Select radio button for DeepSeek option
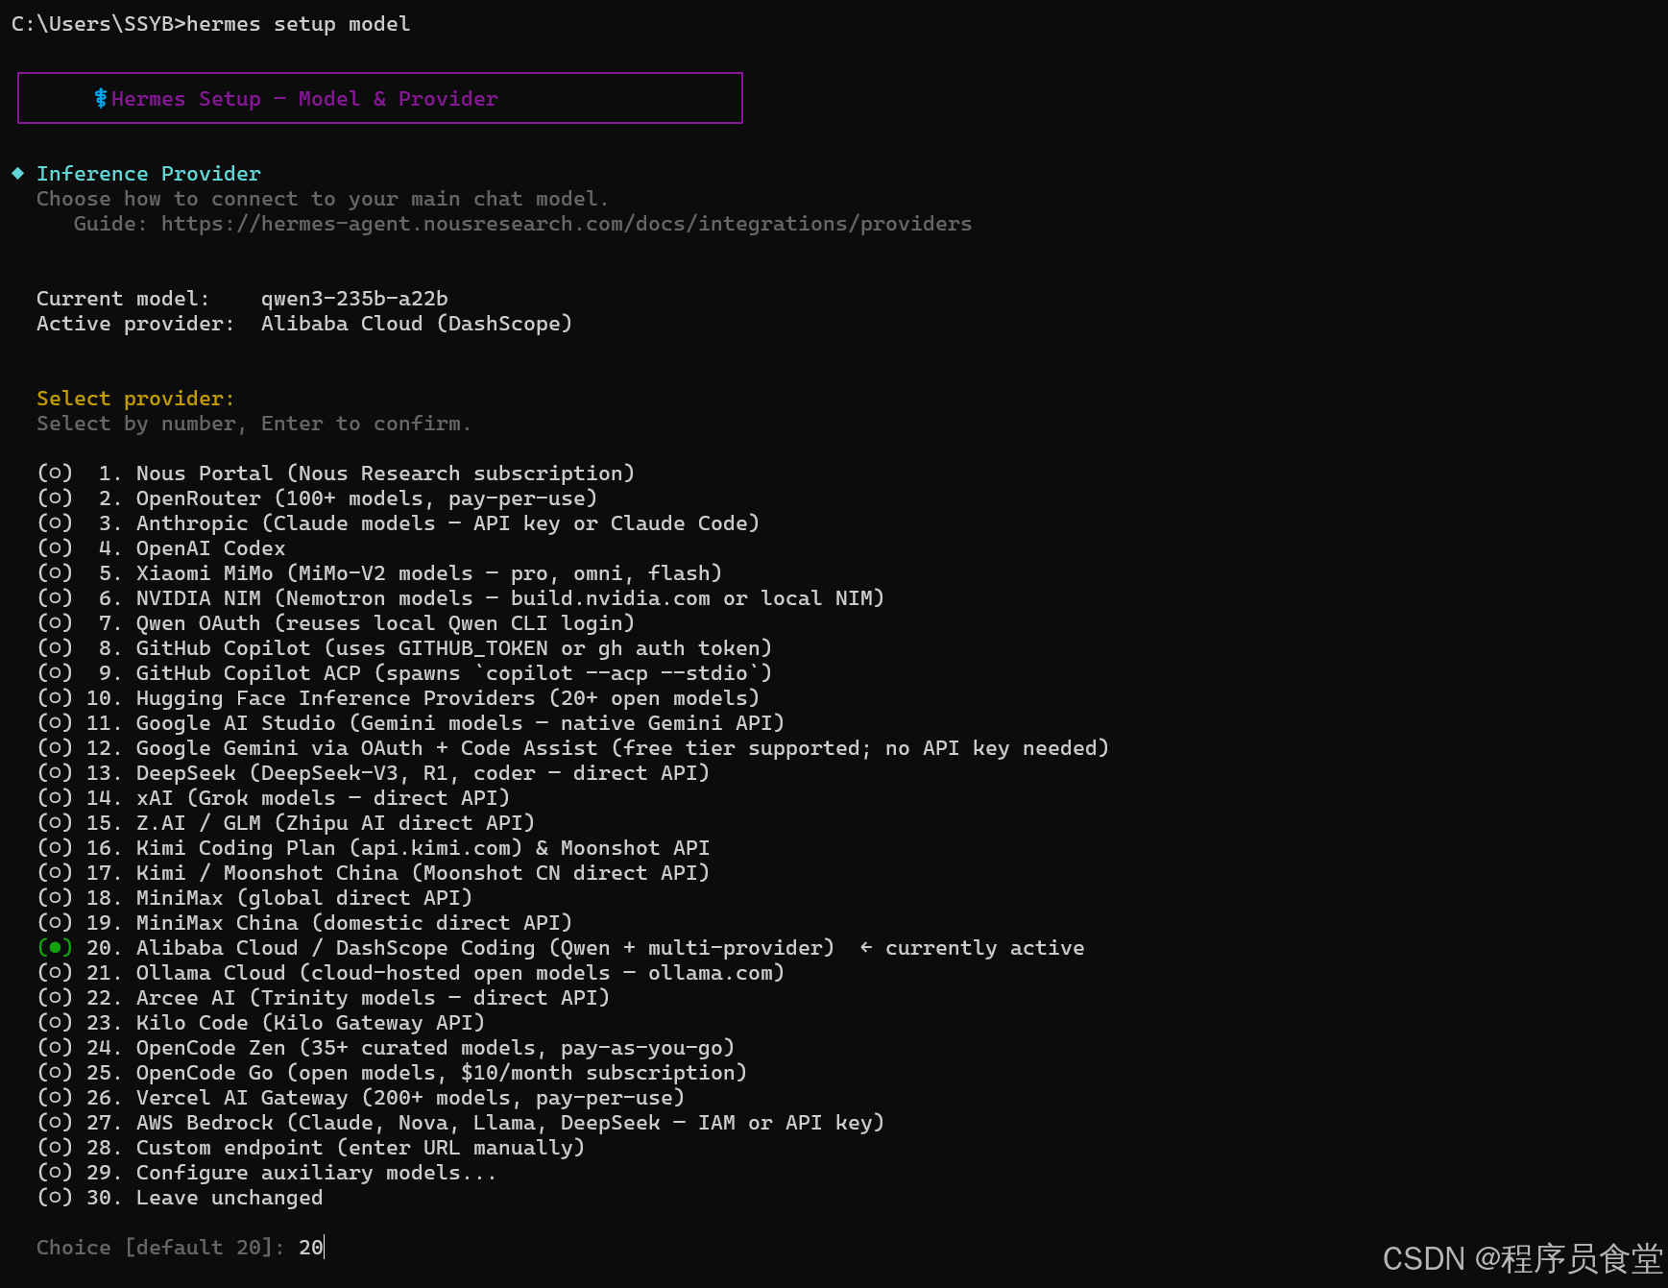The image size is (1668, 1288). [55, 772]
